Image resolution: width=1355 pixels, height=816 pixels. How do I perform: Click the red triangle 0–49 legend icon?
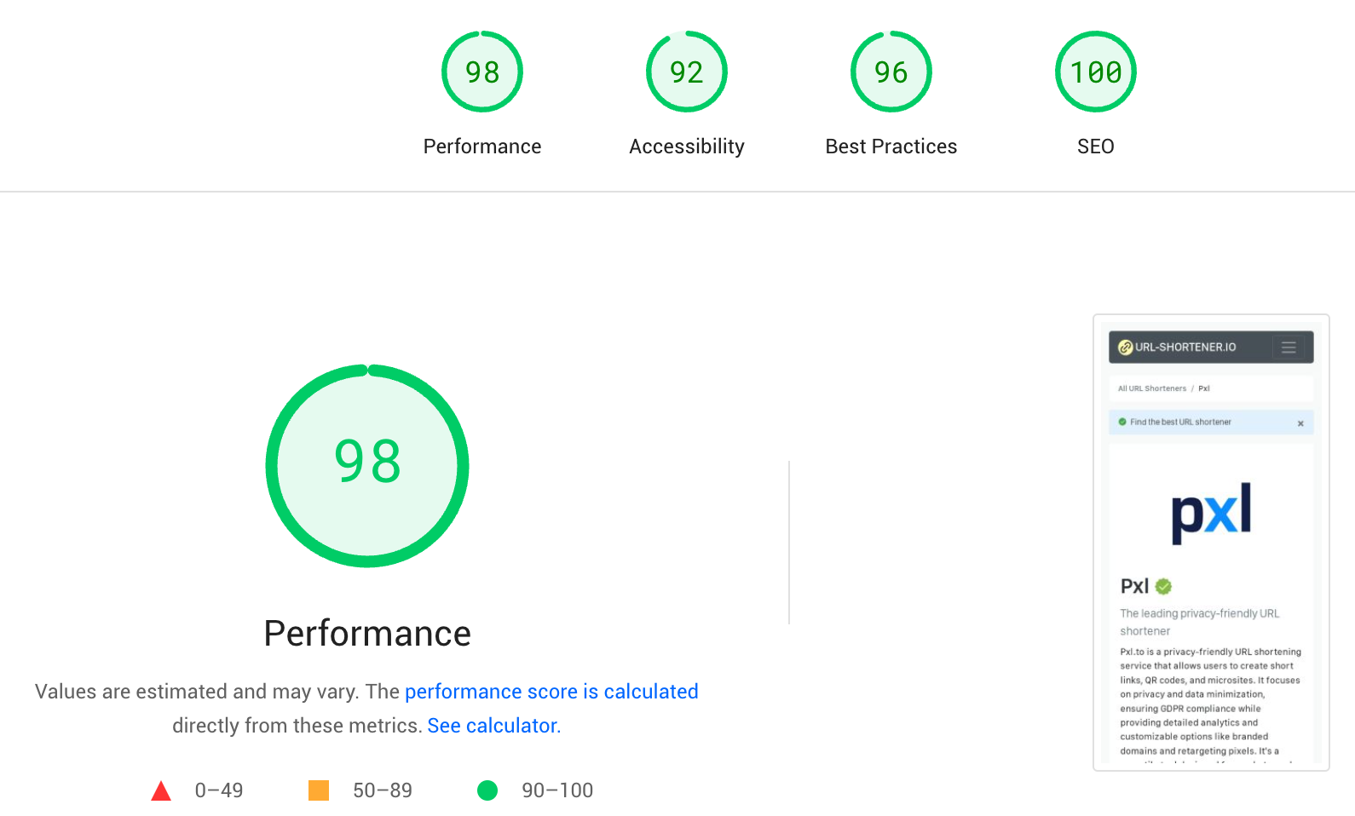[161, 791]
